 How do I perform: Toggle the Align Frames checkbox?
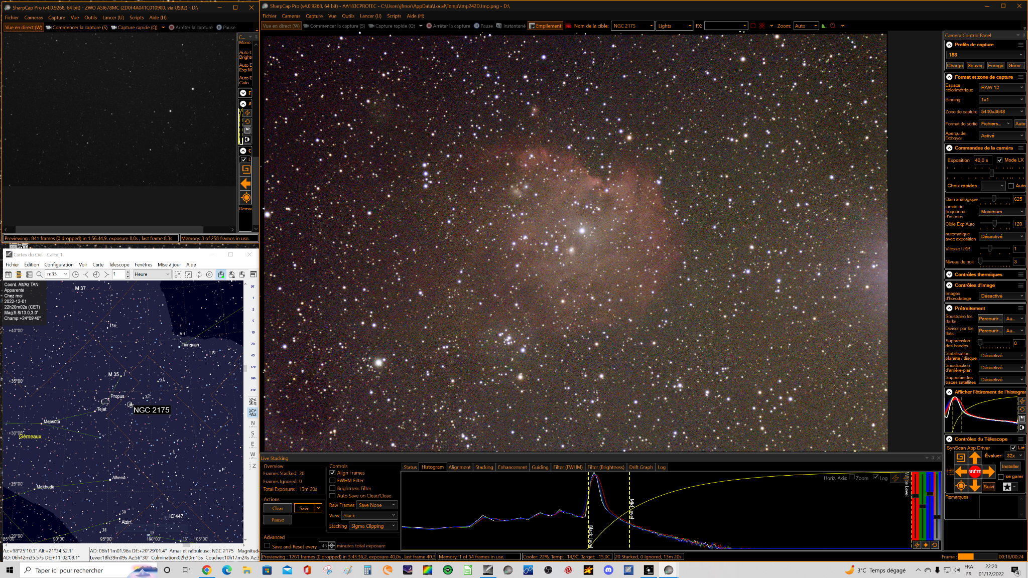click(332, 473)
